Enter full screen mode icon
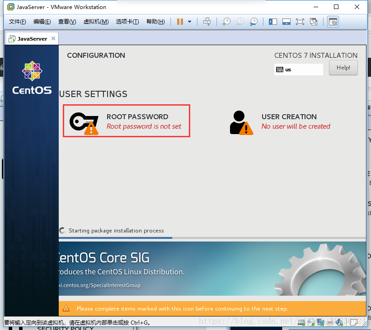Image resolution: width=371 pixels, height=330 pixels. [x=300, y=22]
